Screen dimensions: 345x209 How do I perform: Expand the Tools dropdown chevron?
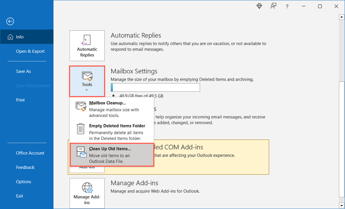click(87, 90)
